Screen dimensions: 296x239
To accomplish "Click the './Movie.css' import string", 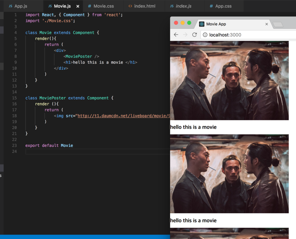I will (x=57, y=21).
